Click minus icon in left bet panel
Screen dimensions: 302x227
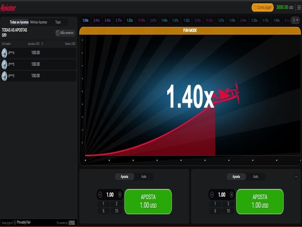tap(100, 194)
